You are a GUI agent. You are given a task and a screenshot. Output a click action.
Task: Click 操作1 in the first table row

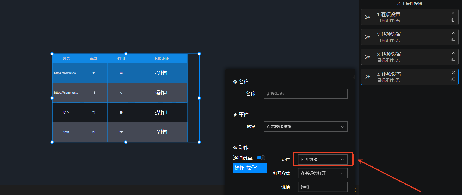click(x=161, y=73)
